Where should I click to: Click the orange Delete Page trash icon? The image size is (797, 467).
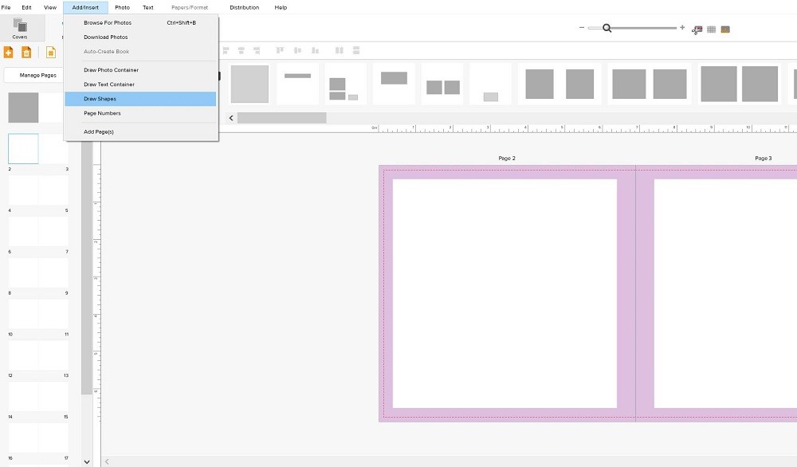tap(27, 52)
